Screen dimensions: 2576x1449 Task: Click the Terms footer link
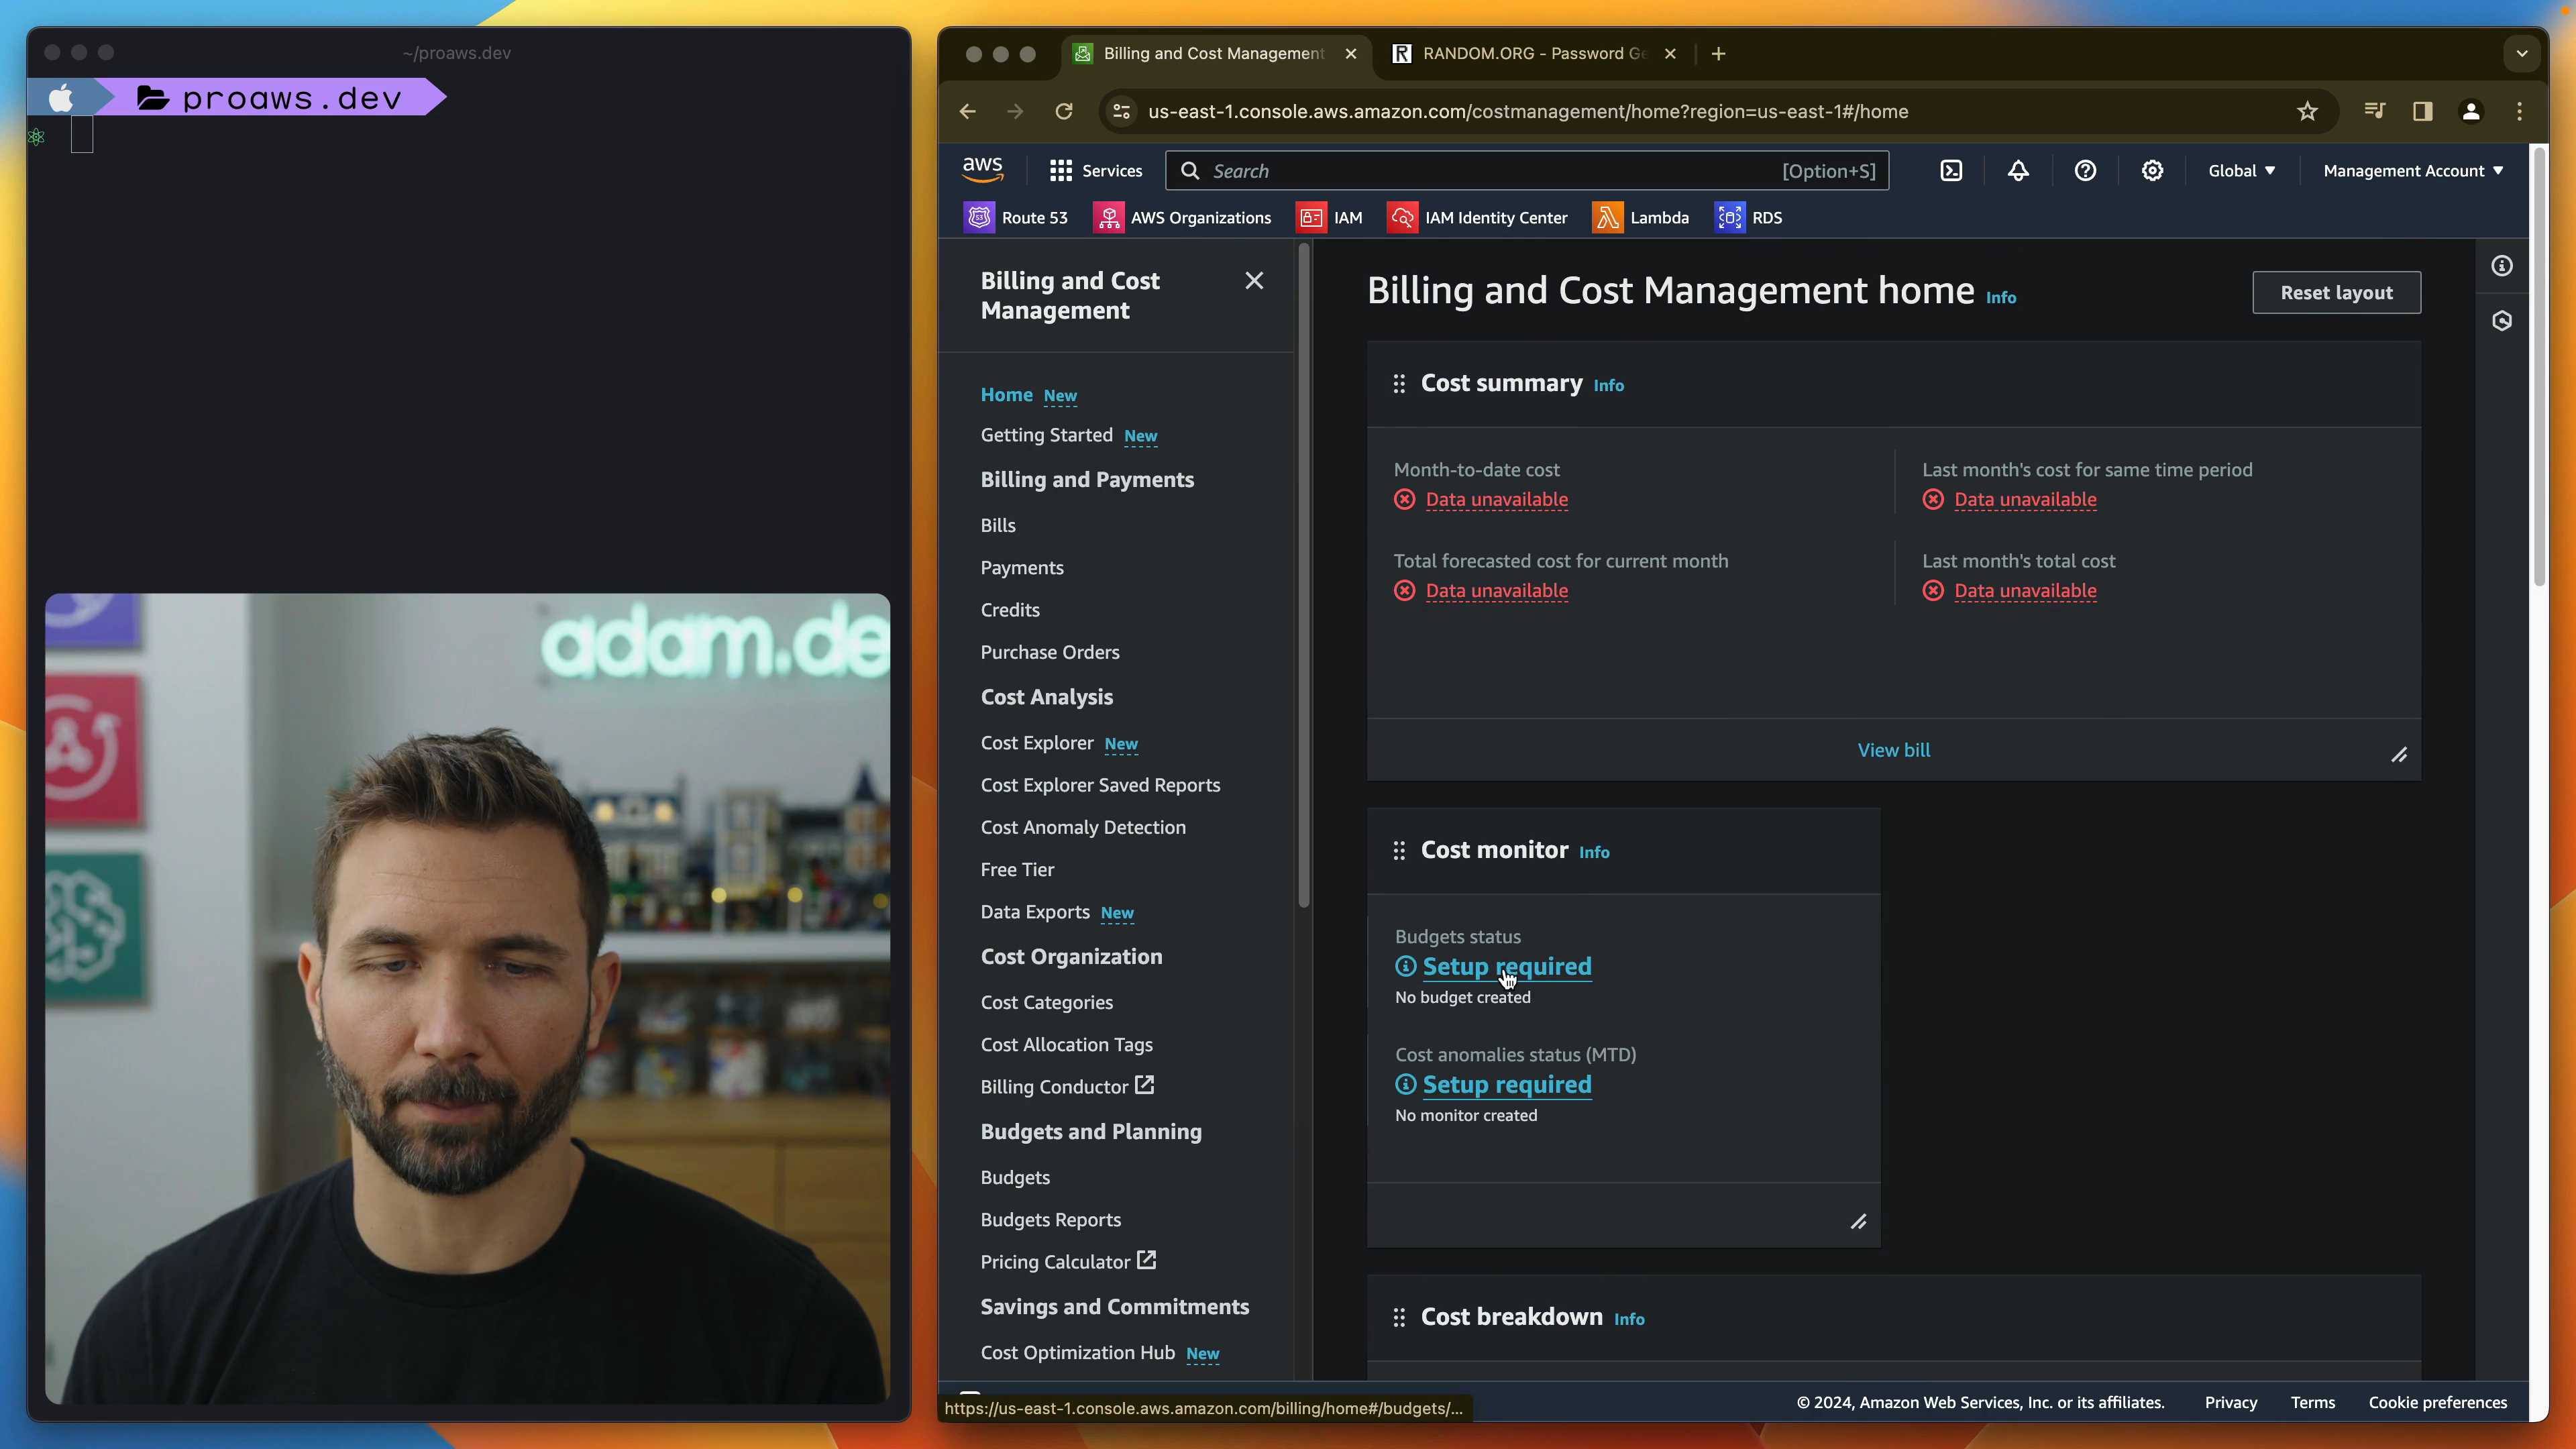pos(2312,1403)
